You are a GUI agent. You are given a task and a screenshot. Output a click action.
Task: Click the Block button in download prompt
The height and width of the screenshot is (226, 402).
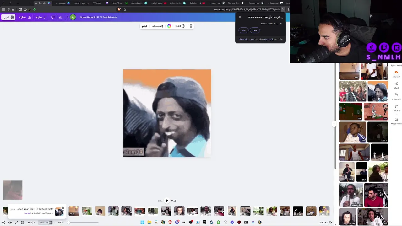coord(243,30)
